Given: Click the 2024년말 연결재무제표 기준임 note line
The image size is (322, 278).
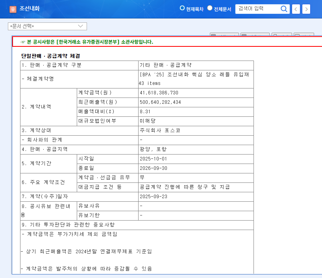Looking at the screenshot, I should point(86,252).
